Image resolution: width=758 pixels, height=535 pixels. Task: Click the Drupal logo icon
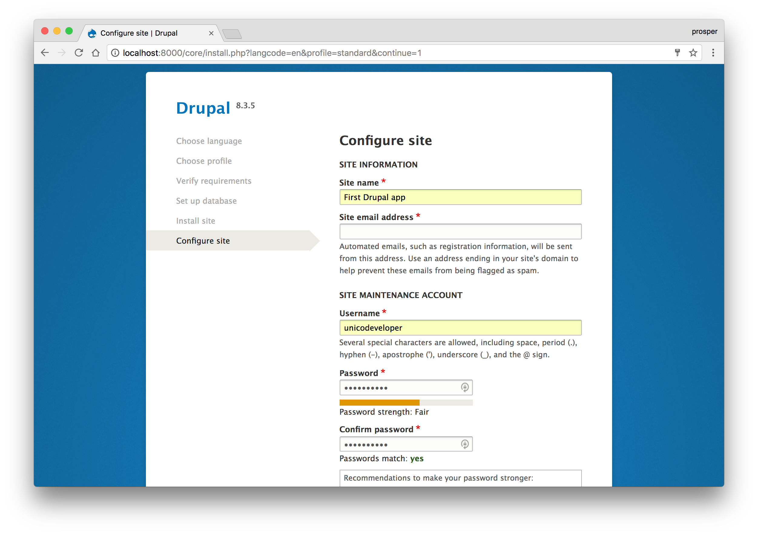pyautogui.click(x=93, y=32)
